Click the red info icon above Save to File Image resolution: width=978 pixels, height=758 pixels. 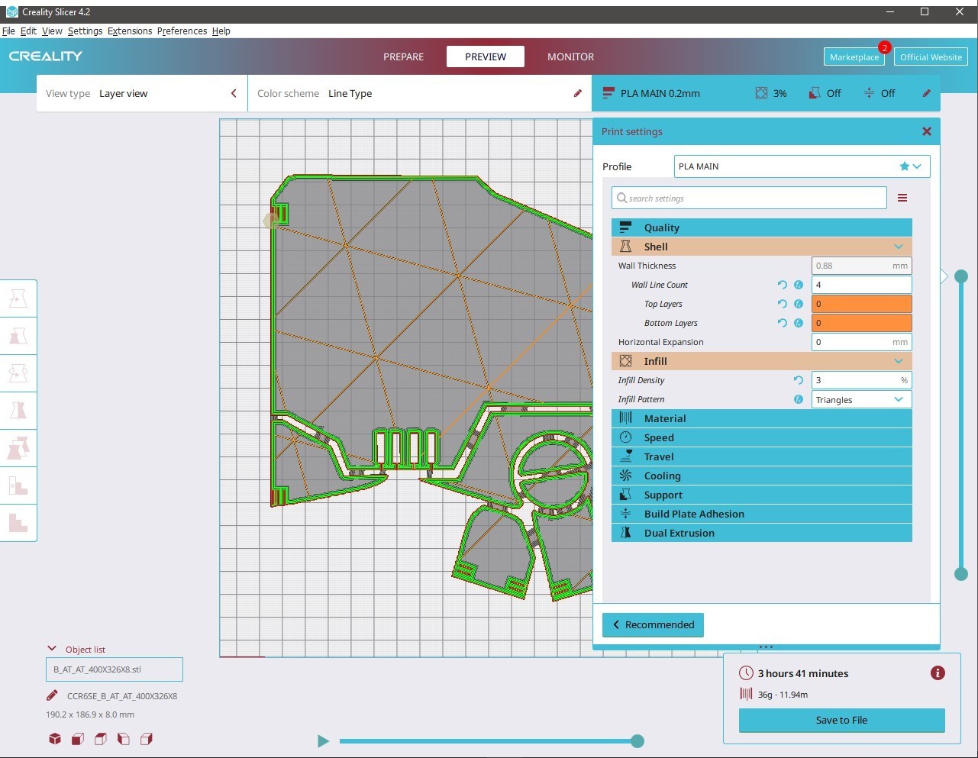938,673
